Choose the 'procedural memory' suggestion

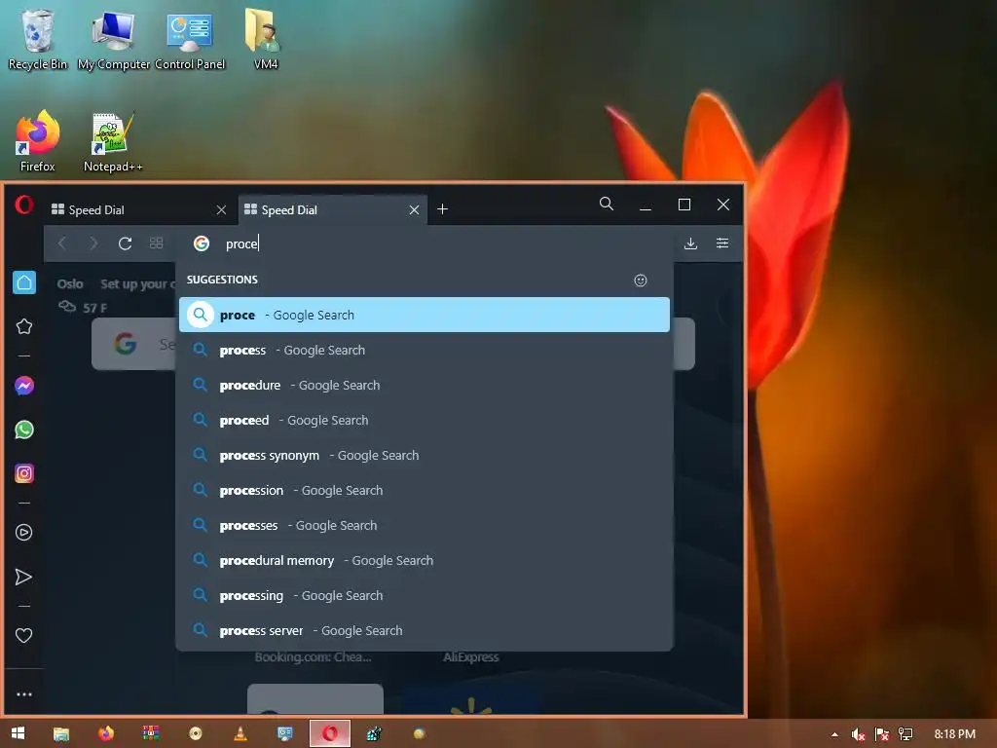pyautogui.click(x=425, y=560)
